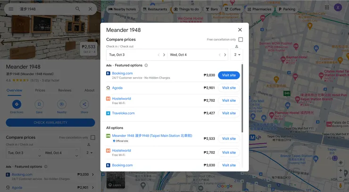Zoom in on the map
The width and height of the screenshot is (349, 192).
click(341, 170)
